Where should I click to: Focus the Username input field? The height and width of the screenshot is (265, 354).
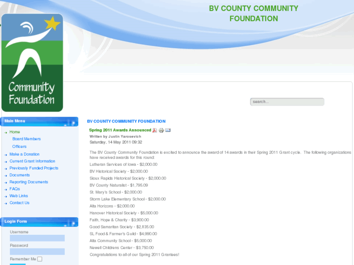point(37,238)
